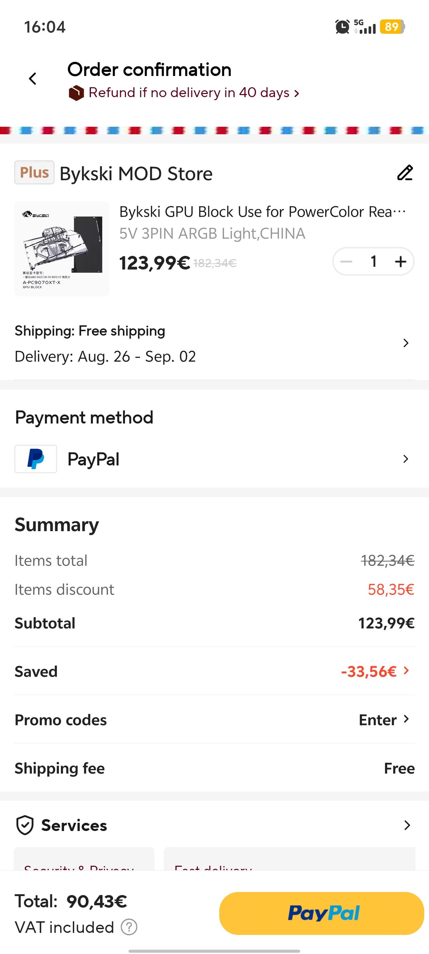Tap the refund guarantee box icon

click(x=76, y=93)
